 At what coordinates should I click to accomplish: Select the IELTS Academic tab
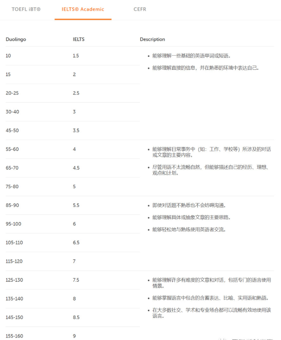coord(83,9)
